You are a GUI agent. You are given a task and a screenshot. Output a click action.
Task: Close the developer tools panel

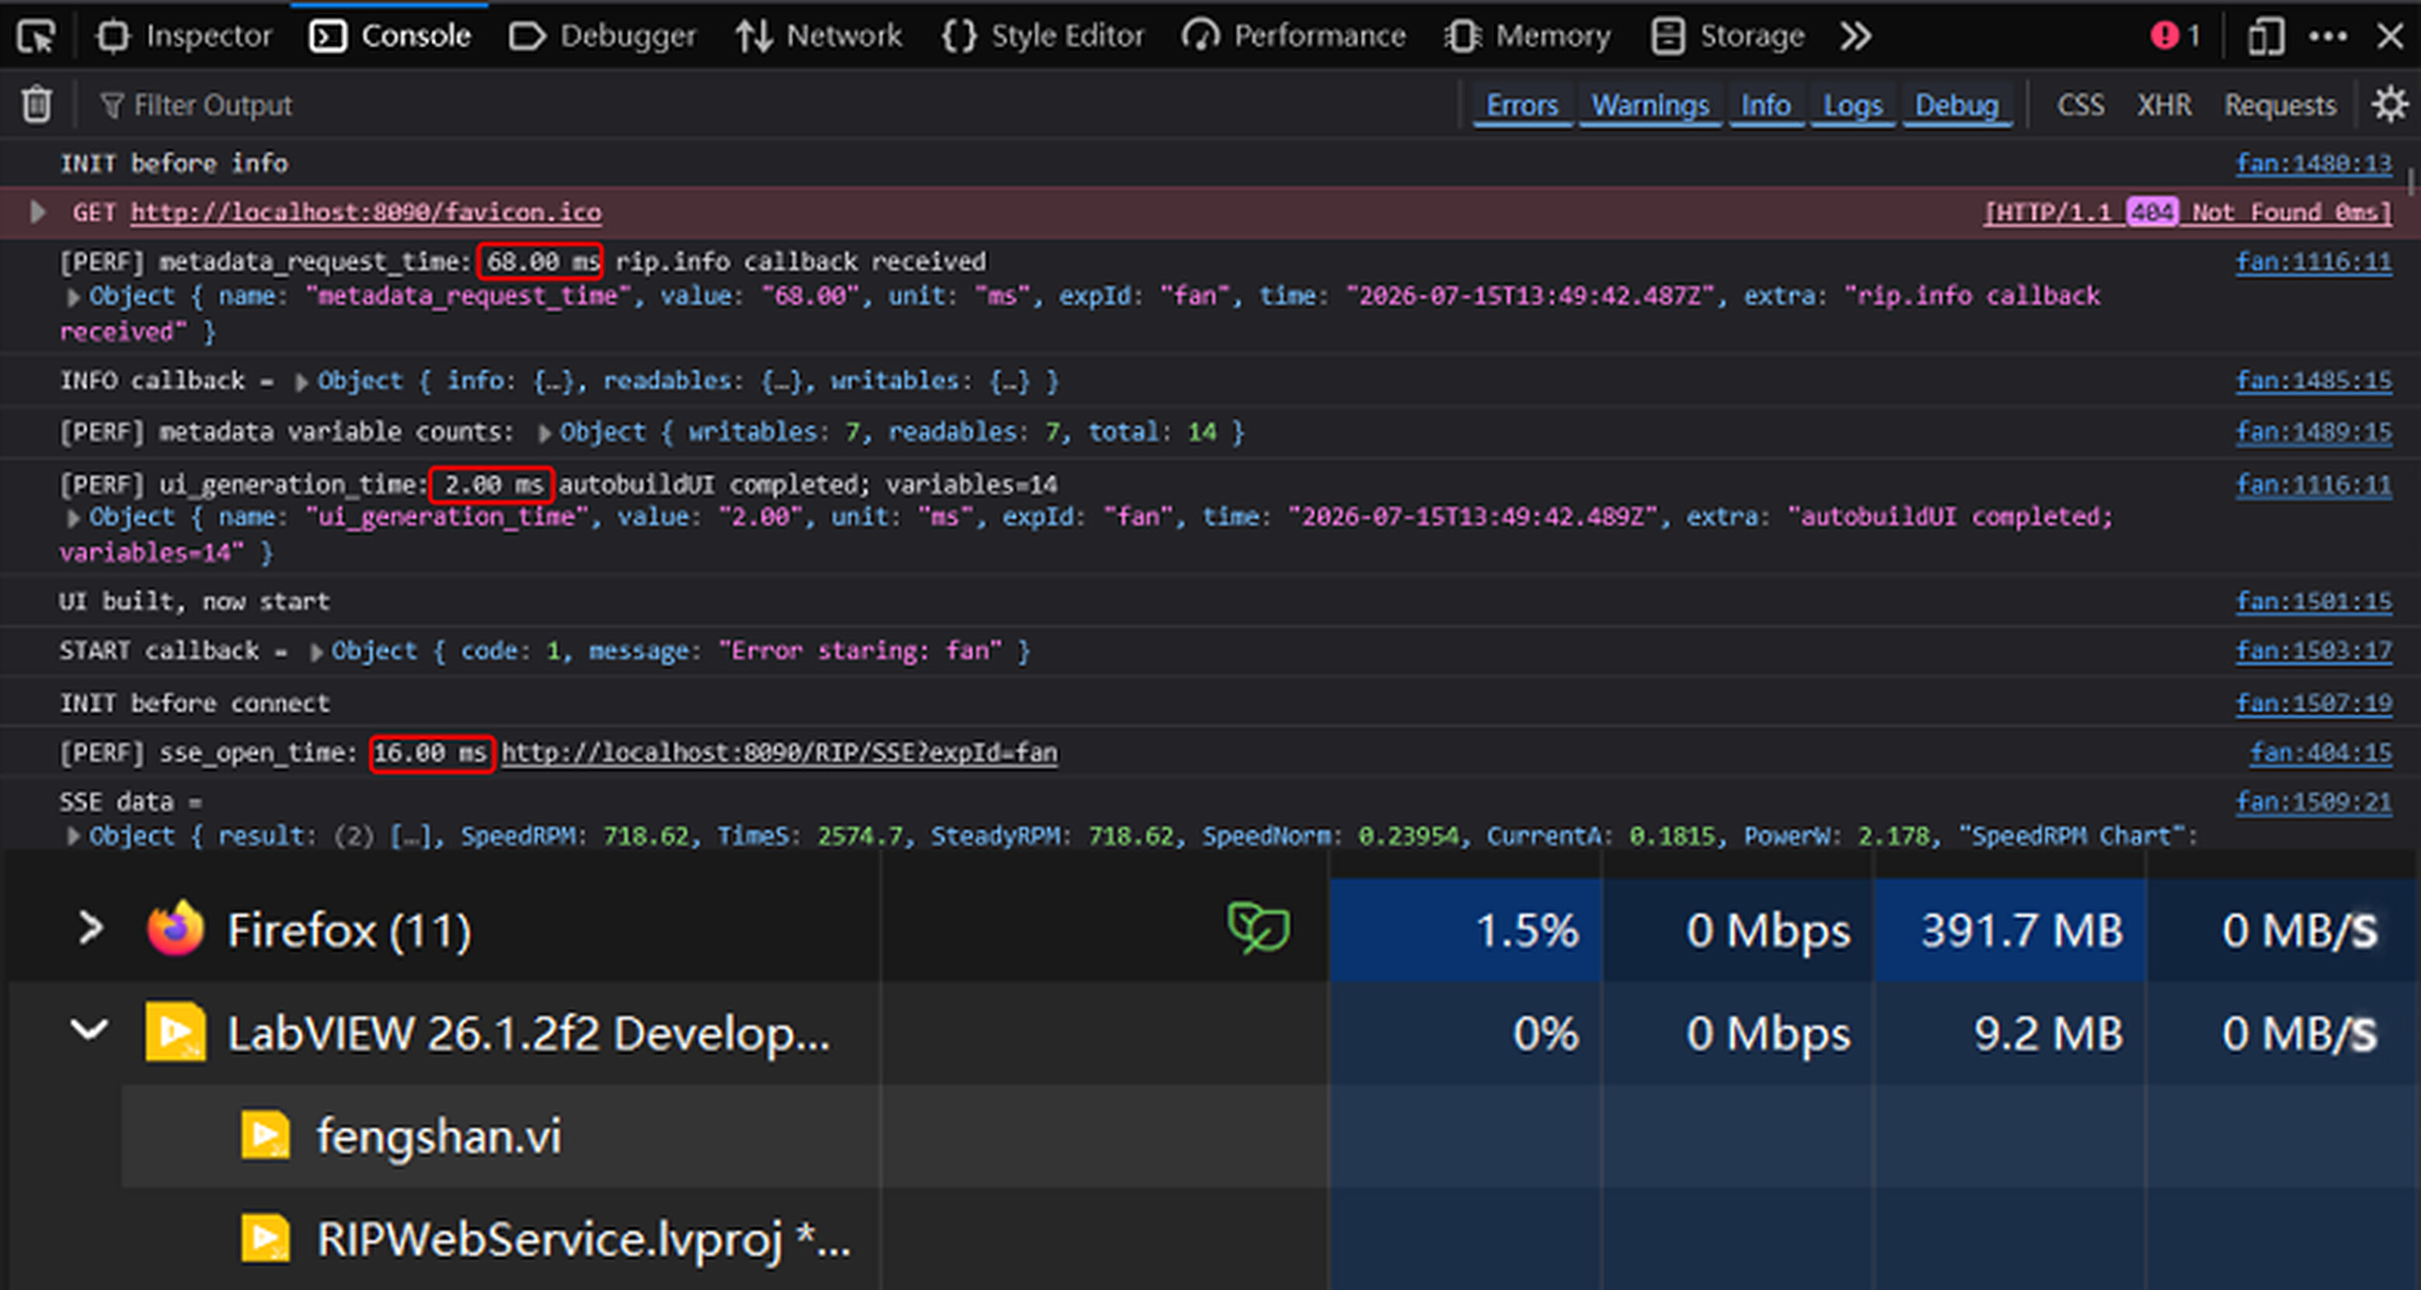tap(2390, 37)
